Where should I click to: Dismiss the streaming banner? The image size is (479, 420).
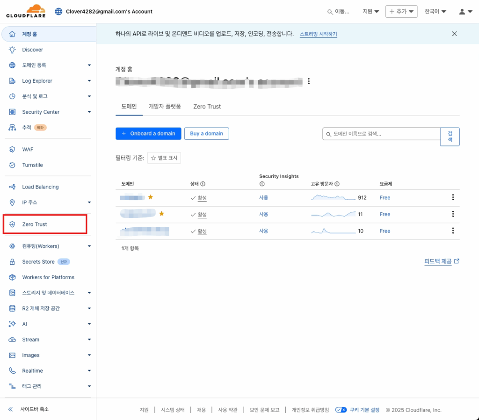point(454,34)
